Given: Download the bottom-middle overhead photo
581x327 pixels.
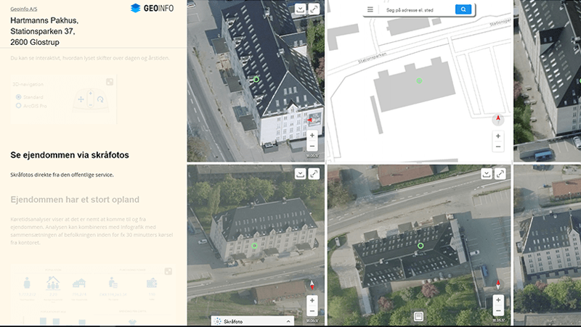Looking at the screenshot, I should tap(486, 173).
